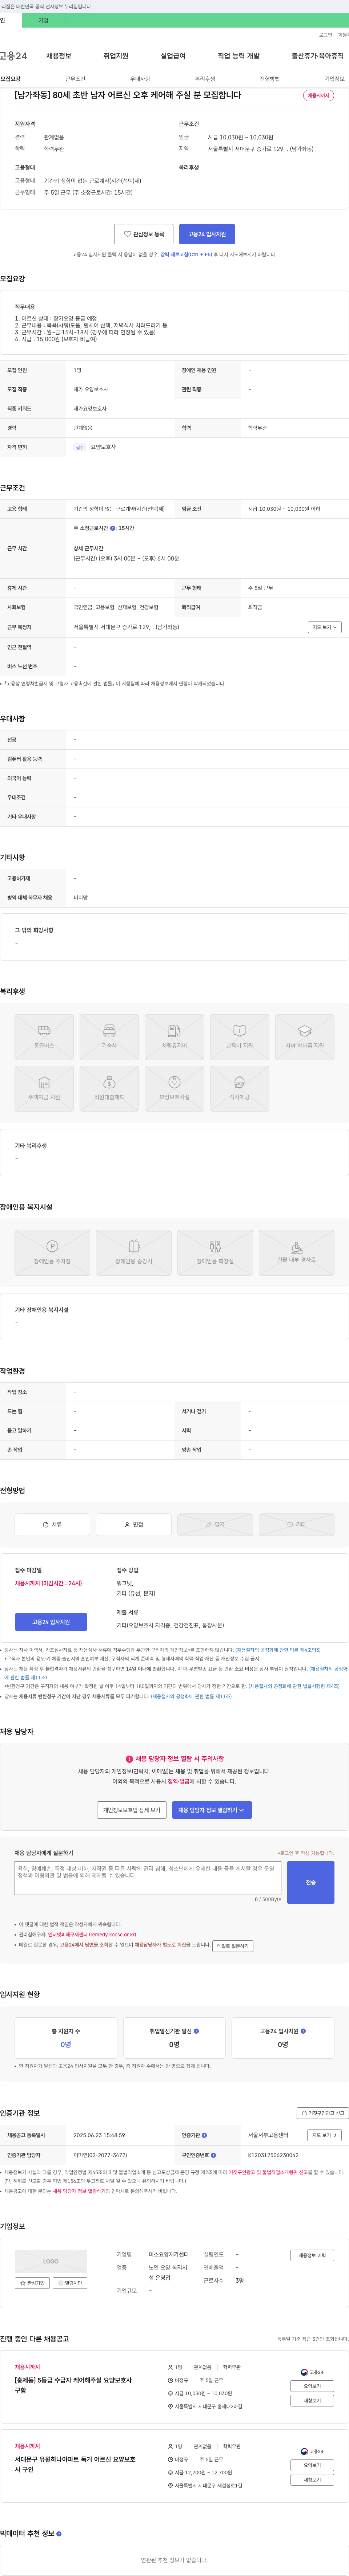This screenshot has width=349, height=2576.
Task: Click info icon beside 빅데이터 추천 정보
Action: coord(59,2533)
